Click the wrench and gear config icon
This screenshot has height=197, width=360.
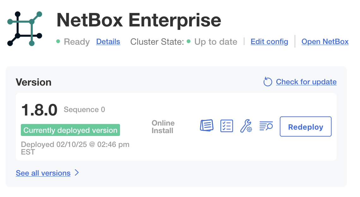[246, 126]
